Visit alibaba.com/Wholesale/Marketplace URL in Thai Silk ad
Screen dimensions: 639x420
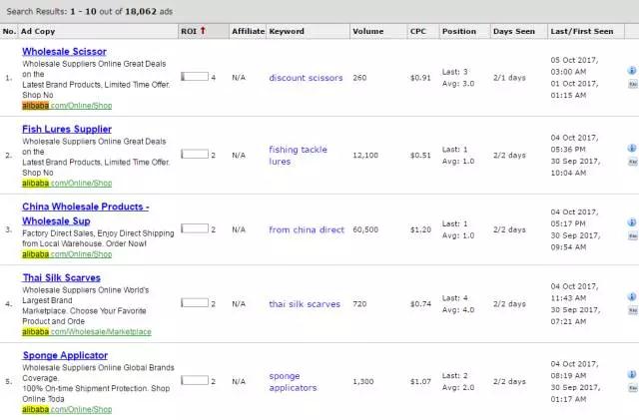click(x=87, y=332)
